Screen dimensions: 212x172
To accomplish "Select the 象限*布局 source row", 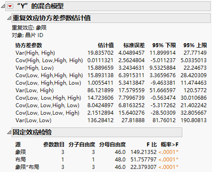I will [27, 167].
